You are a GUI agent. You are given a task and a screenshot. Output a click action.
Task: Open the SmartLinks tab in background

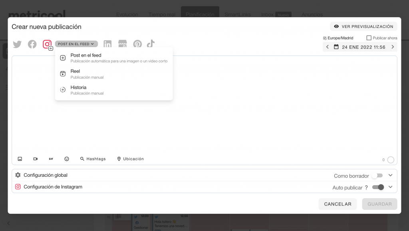click(238, 14)
